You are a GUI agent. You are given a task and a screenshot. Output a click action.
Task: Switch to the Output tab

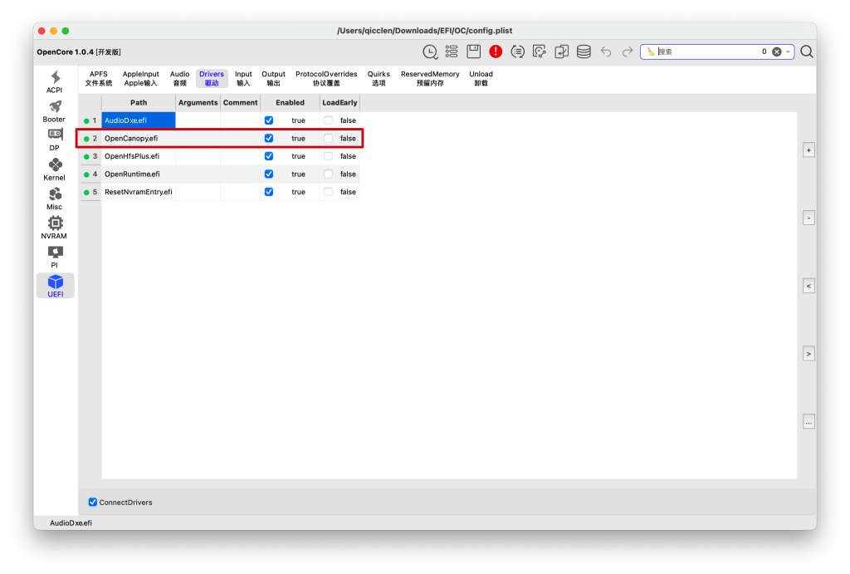274,79
